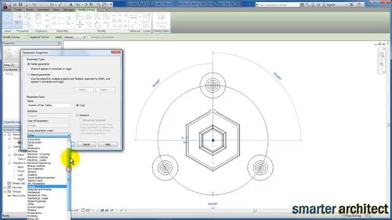Select the Type radio button
Image resolution: width=392 pixels, height=220 pixels.
[x=77, y=105]
